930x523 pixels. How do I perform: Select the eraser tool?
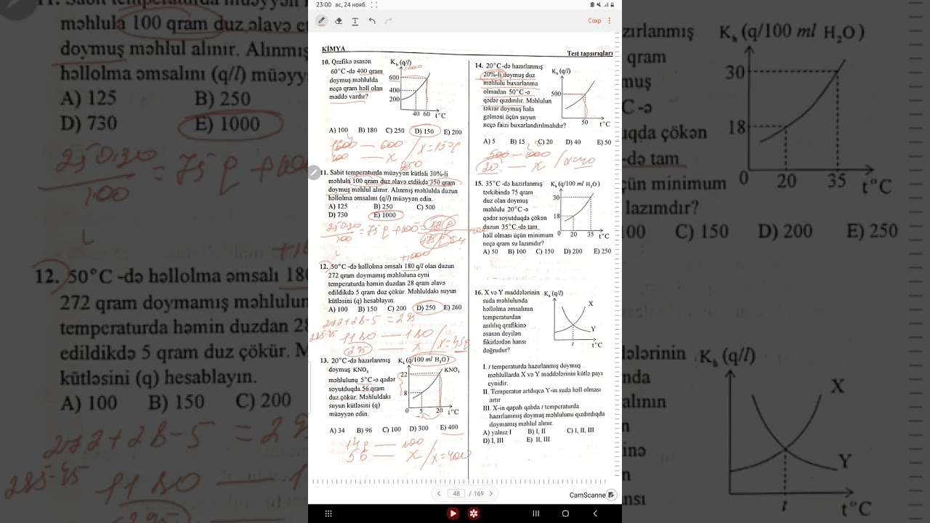point(339,21)
